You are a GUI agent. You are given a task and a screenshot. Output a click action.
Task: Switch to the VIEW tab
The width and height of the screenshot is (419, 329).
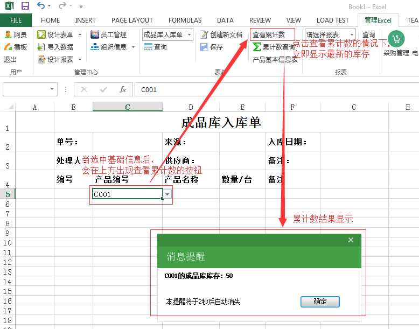294,20
